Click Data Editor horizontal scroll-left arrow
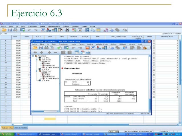182x136 pixels. pyautogui.click(x=13, y=124)
